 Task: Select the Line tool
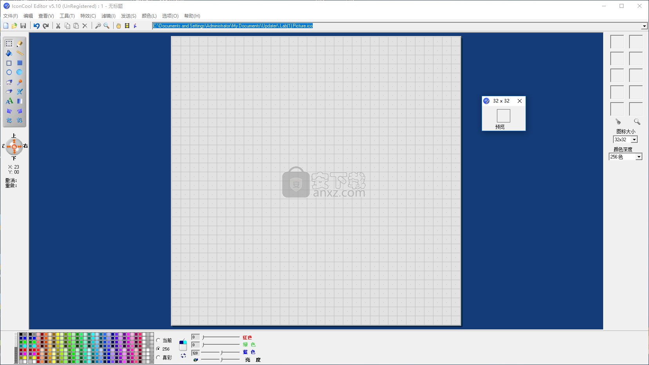[20, 53]
